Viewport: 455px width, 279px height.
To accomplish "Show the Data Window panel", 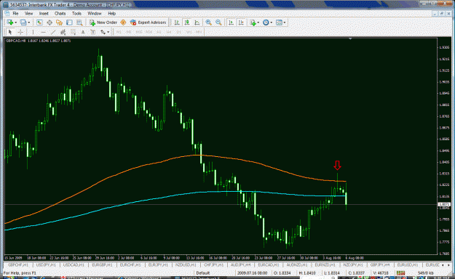I will tap(50, 23).
